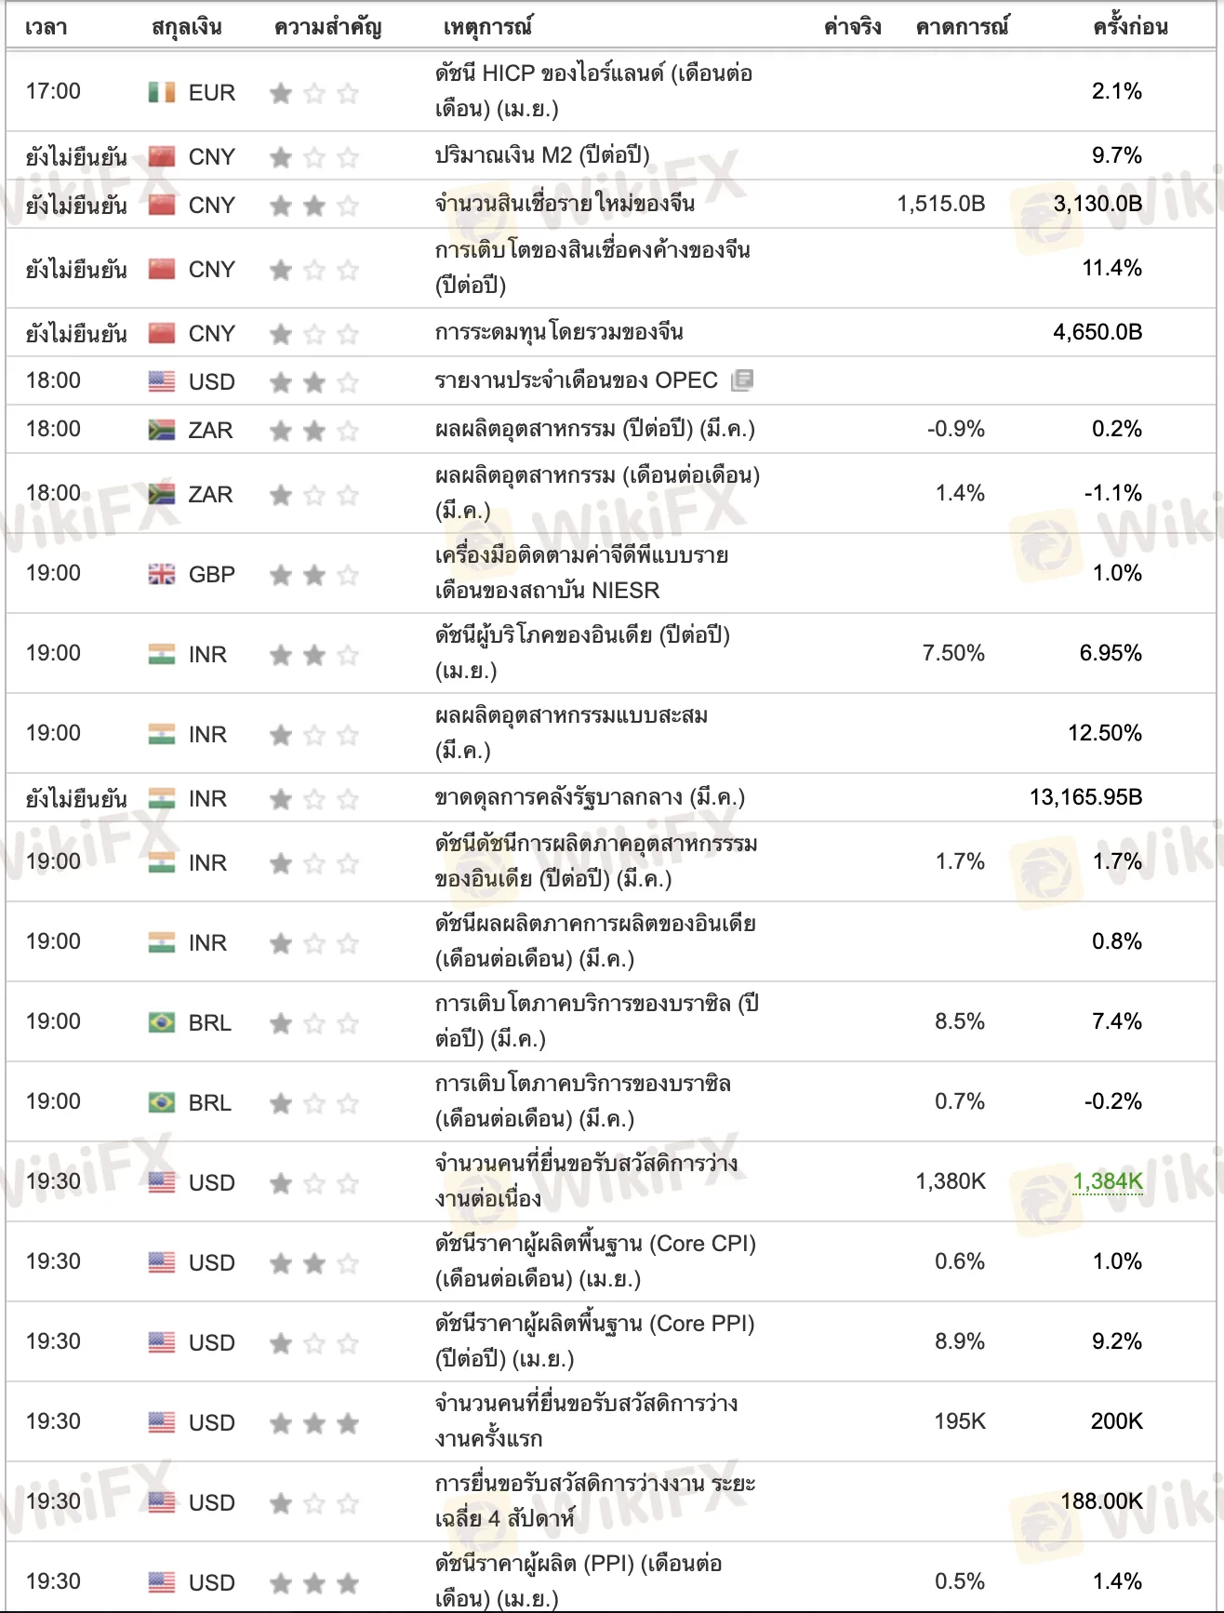This screenshot has height=1613, width=1224.
Task: Click the South Africa flag in the -0.9% forecast row
Action: tap(162, 430)
